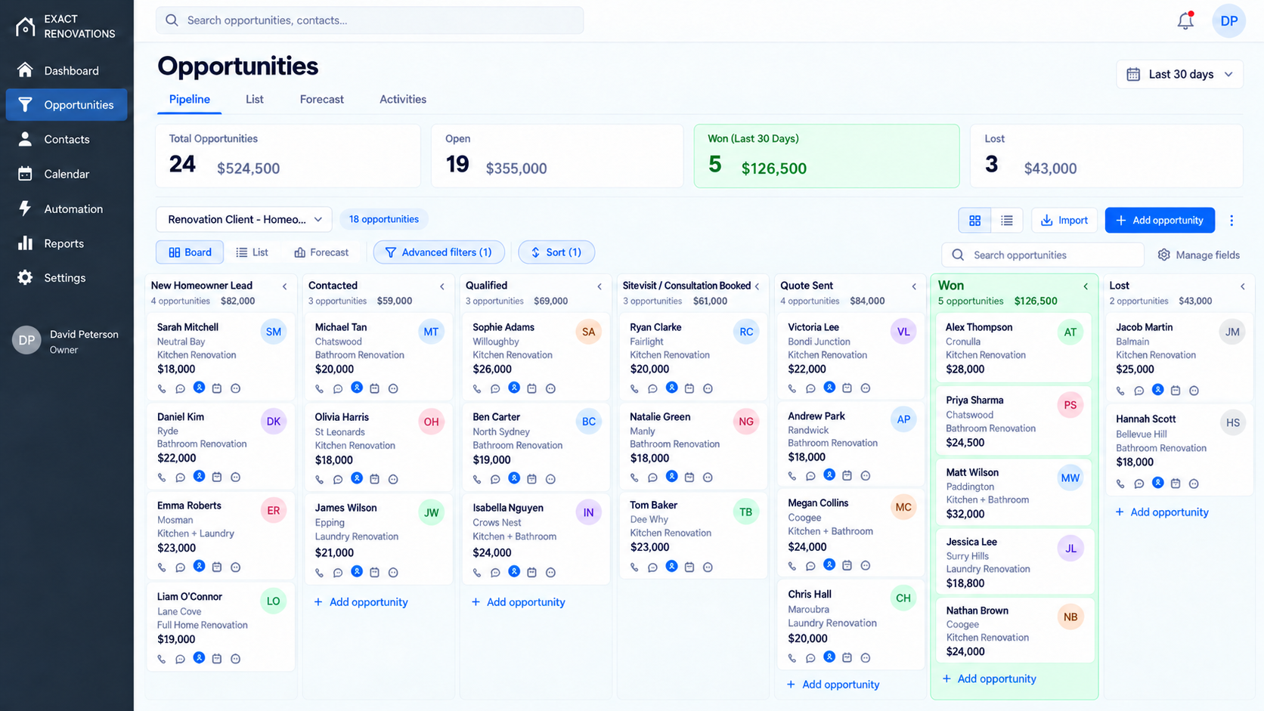This screenshot has height=711, width=1264.
Task: Open the Last 30 days date dropdown
Action: pos(1179,74)
